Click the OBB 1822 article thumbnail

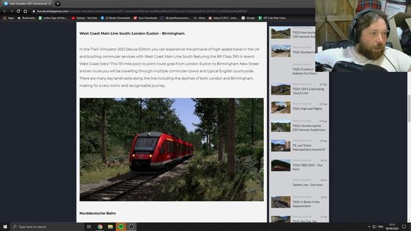tap(281, 166)
